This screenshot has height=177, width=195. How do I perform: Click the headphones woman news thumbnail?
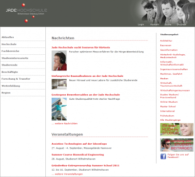59,61
